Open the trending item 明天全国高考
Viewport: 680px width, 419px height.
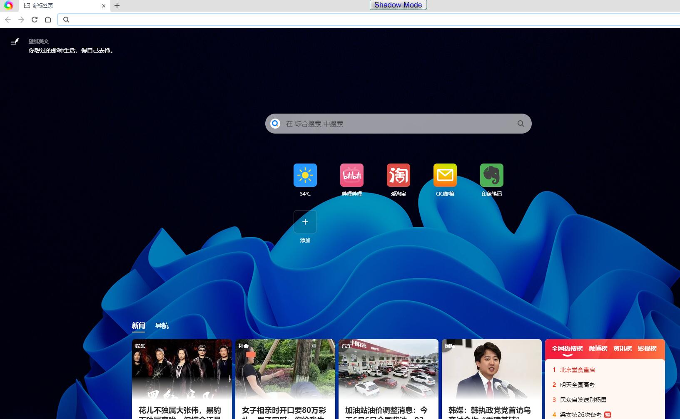(577, 385)
